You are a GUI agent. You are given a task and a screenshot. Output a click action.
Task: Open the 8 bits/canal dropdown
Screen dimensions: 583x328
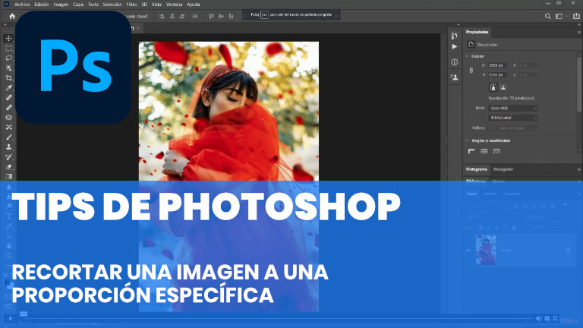pyautogui.click(x=513, y=118)
